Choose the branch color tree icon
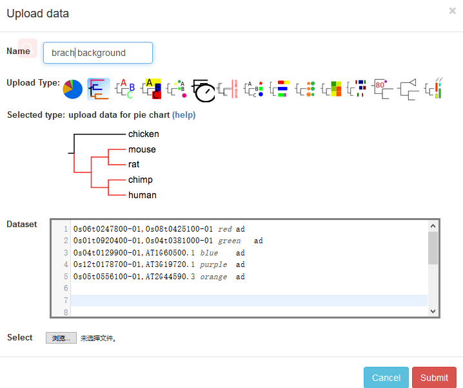The image size is (463, 388). (x=98, y=89)
